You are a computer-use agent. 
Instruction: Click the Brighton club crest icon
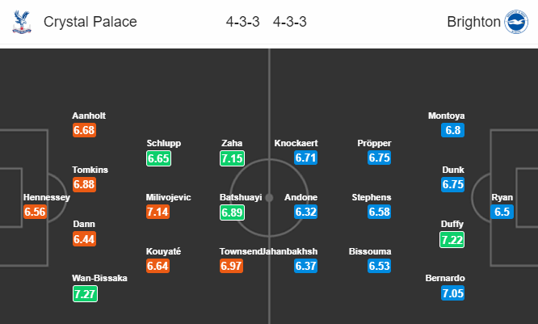[x=516, y=22]
